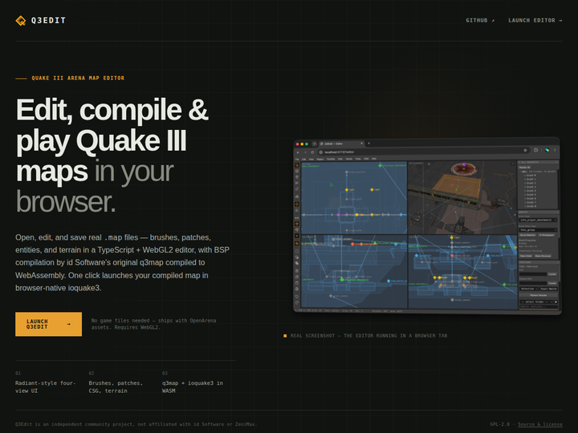Click the editor screenshot preview image
578x433 pixels.
[427, 225]
